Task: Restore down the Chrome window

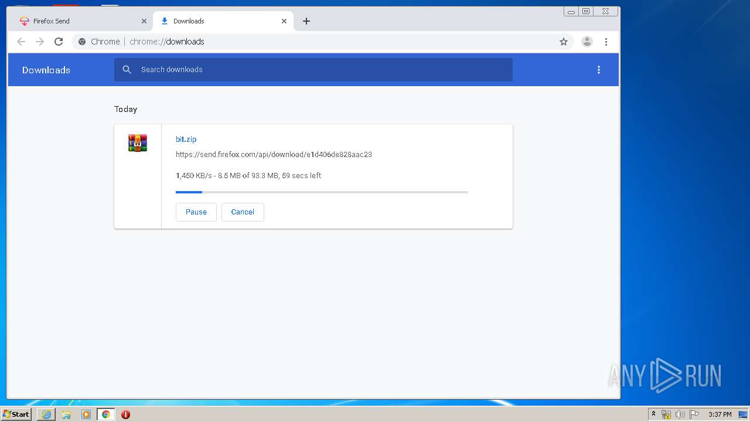Action: 585,11
